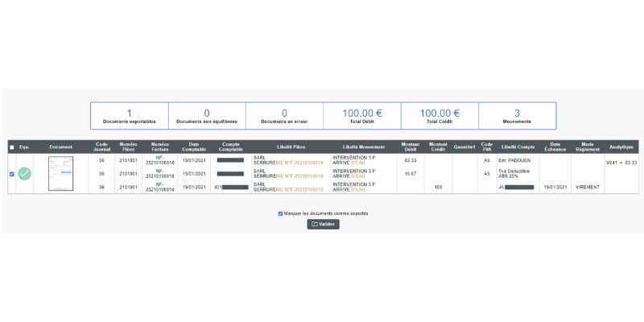Click the Code Journal column header
Screen dimensions: 644x322
[x=101, y=147]
